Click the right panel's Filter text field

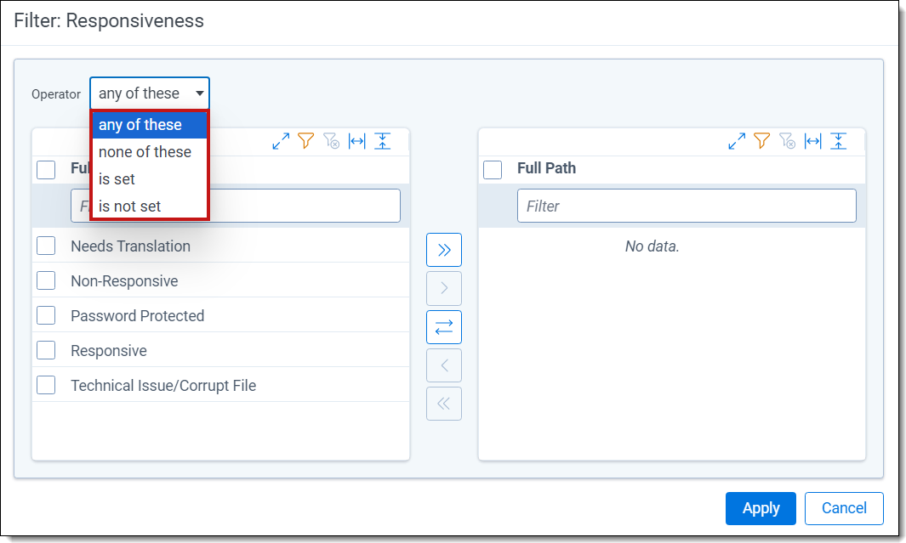pos(687,206)
